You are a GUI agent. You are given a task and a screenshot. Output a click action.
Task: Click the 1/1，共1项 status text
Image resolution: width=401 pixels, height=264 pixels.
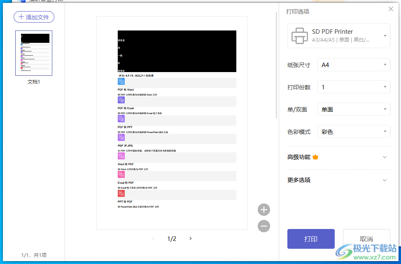34,255
